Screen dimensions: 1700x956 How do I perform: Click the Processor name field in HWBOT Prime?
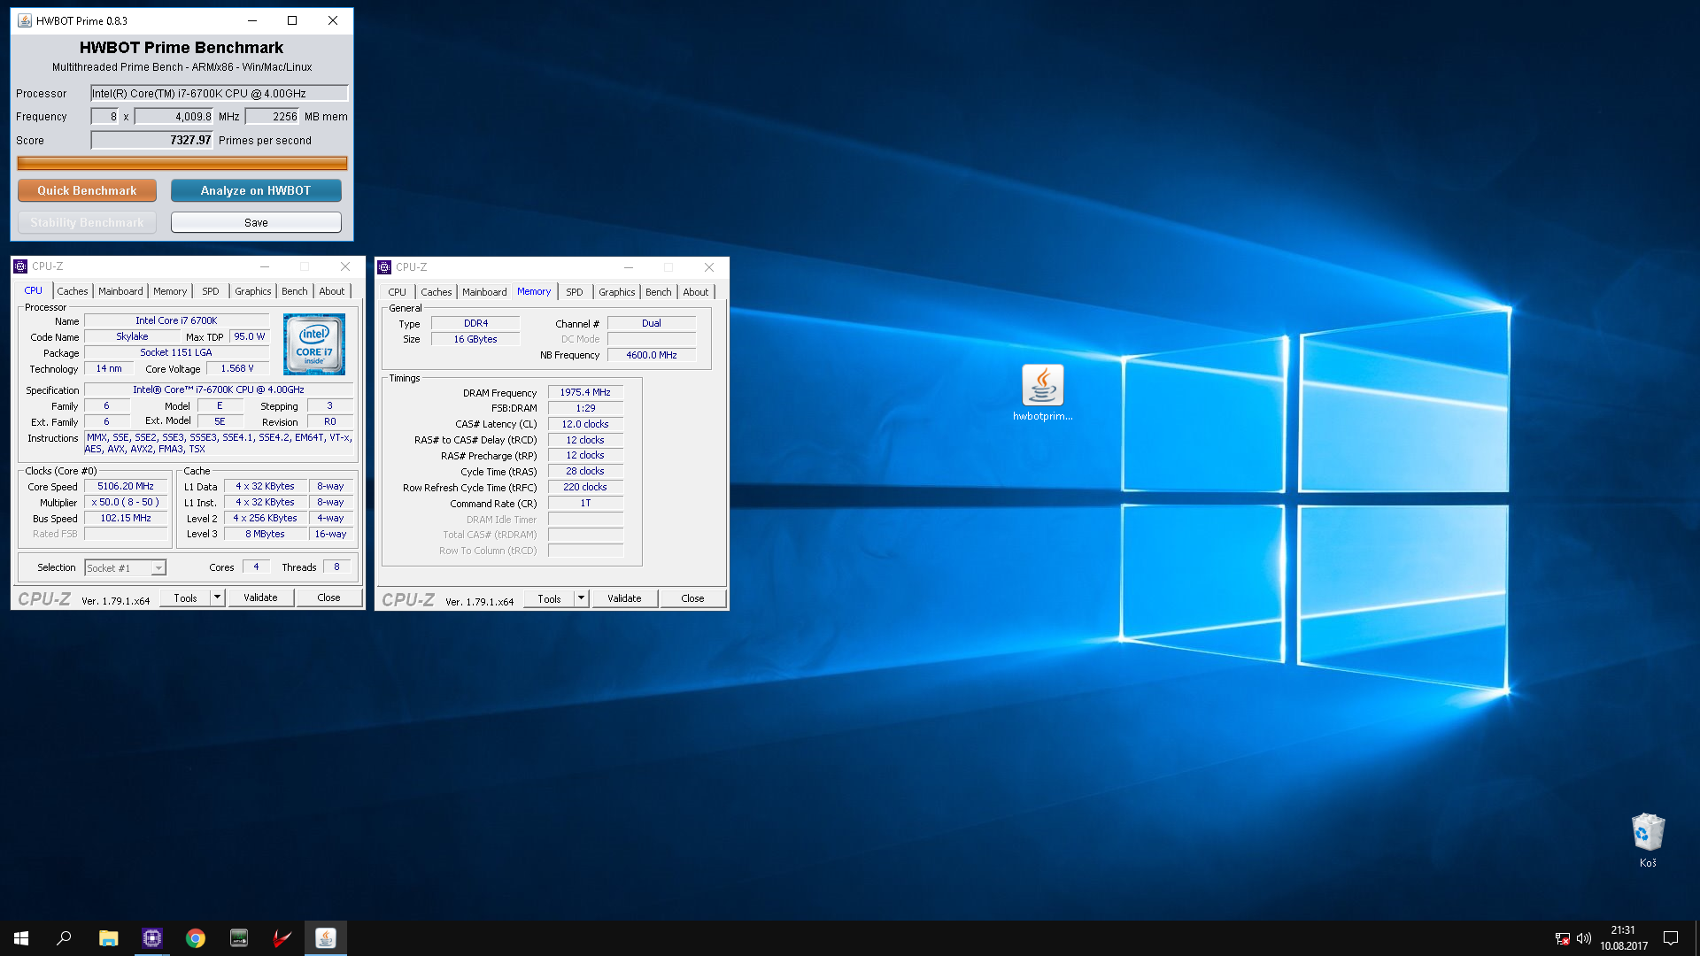click(220, 93)
